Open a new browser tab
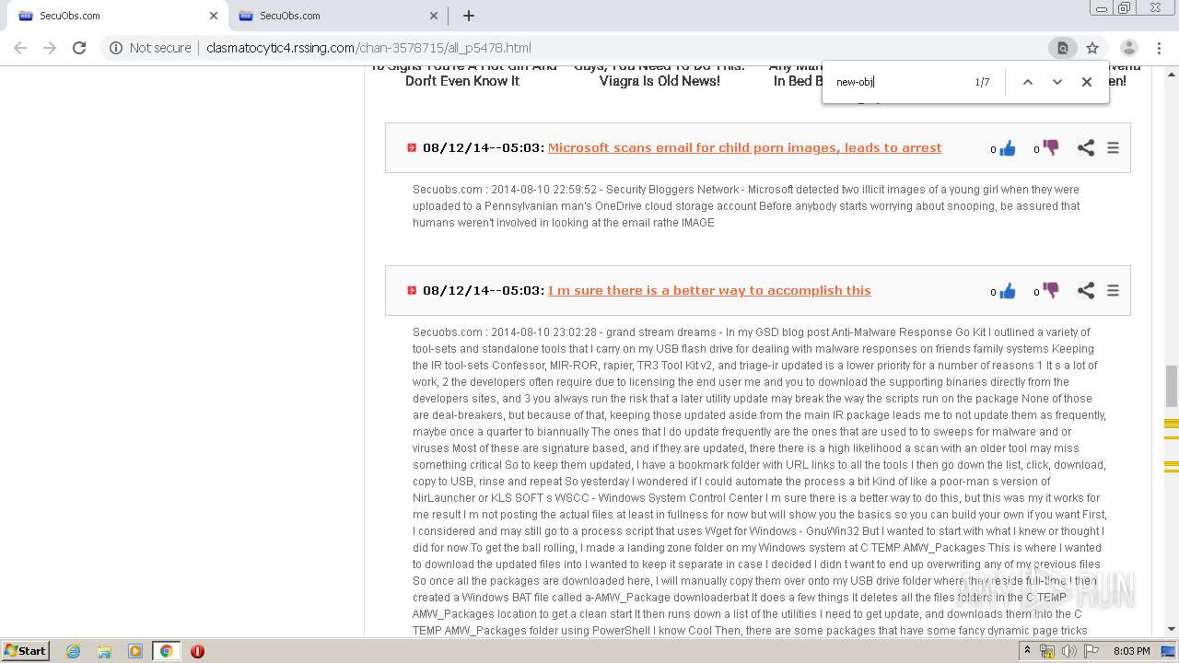 coord(469,16)
